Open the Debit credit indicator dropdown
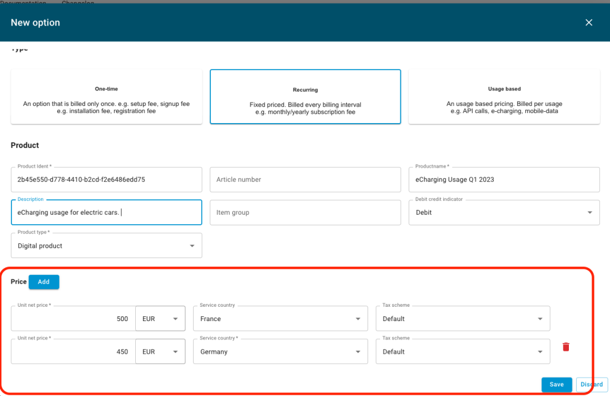Screen dimensions: 610x396 [x=504, y=212]
